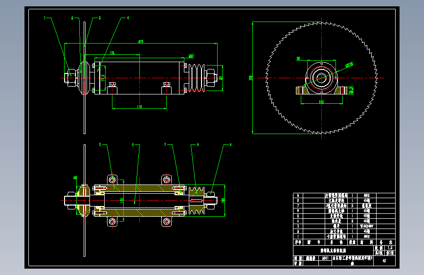The width and height of the screenshot is (424, 275).
Task: Click part balloon number 5 in section view
Action: [100, 145]
